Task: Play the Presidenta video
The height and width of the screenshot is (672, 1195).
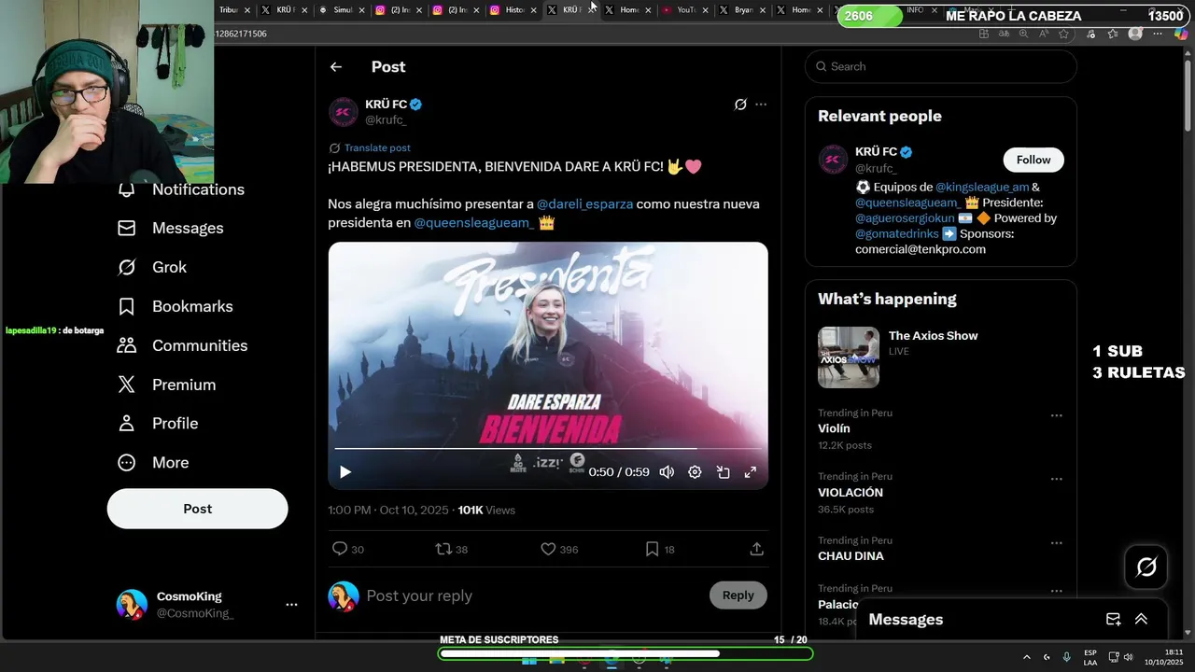Action: coord(345,472)
